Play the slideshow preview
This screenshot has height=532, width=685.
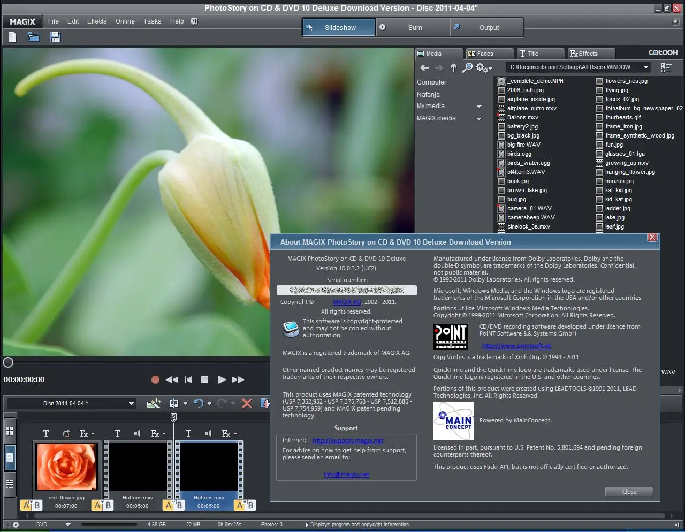coord(222,379)
